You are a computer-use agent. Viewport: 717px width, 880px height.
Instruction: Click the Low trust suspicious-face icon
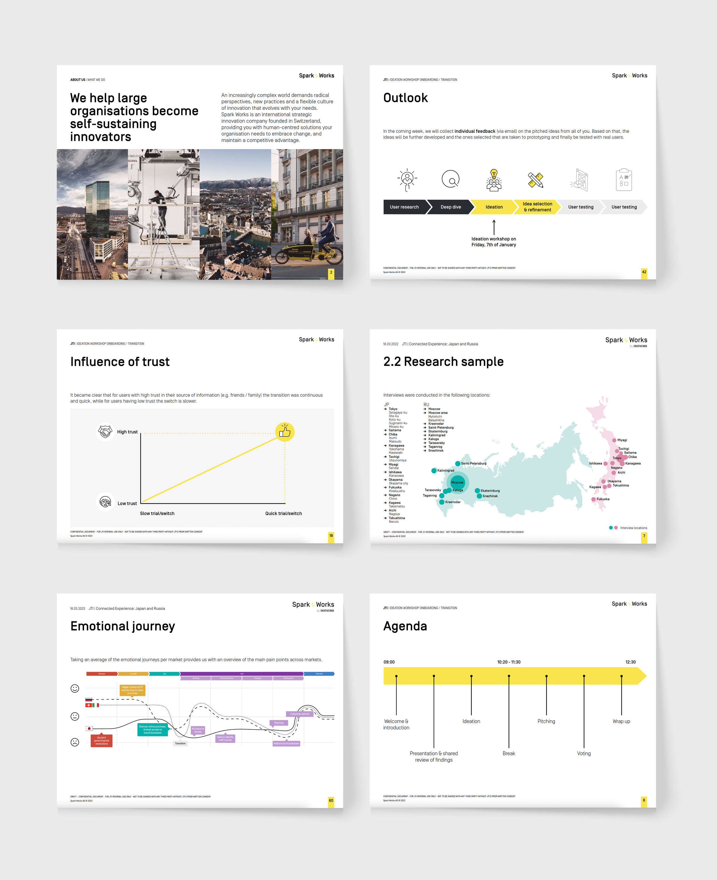pos(105,502)
